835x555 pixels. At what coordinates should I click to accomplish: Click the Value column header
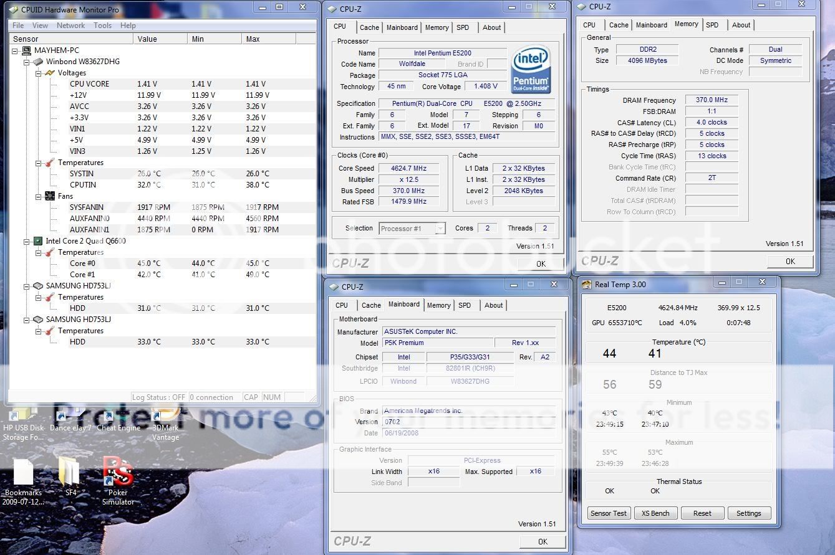tap(160, 39)
